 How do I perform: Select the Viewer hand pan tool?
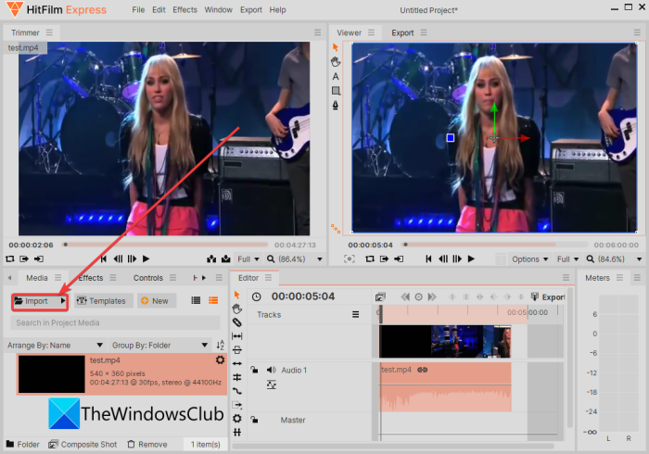336,62
